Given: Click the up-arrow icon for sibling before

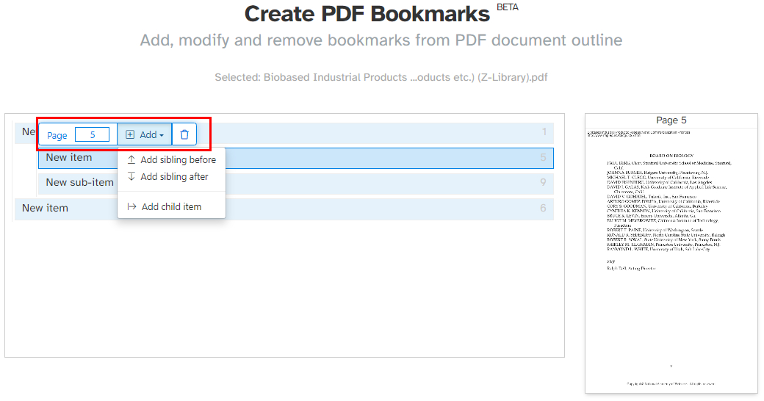Looking at the screenshot, I should (131, 159).
